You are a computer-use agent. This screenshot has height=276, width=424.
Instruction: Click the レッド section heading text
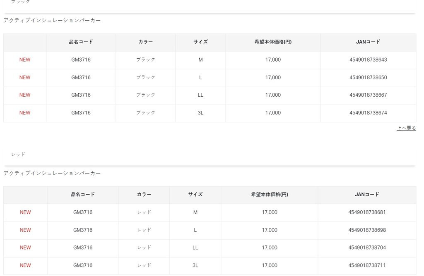[x=18, y=155]
